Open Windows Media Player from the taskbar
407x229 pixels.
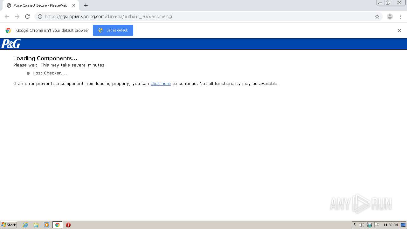tap(47, 225)
